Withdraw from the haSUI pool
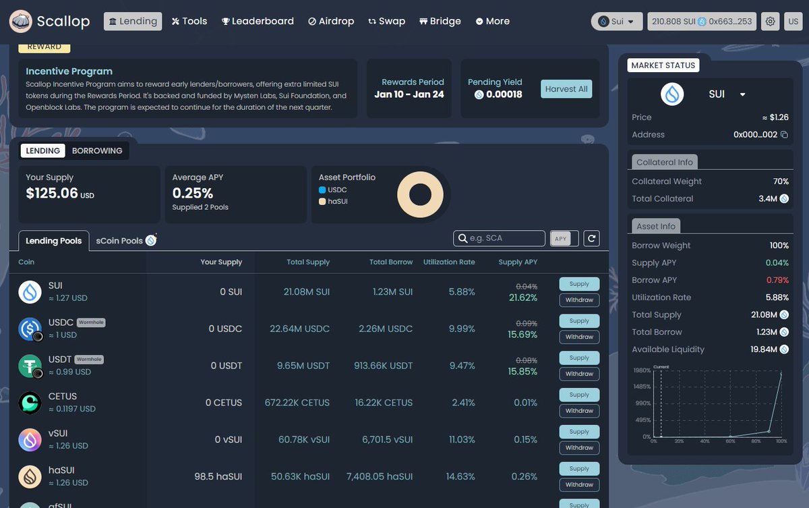 [x=579, y=484]
